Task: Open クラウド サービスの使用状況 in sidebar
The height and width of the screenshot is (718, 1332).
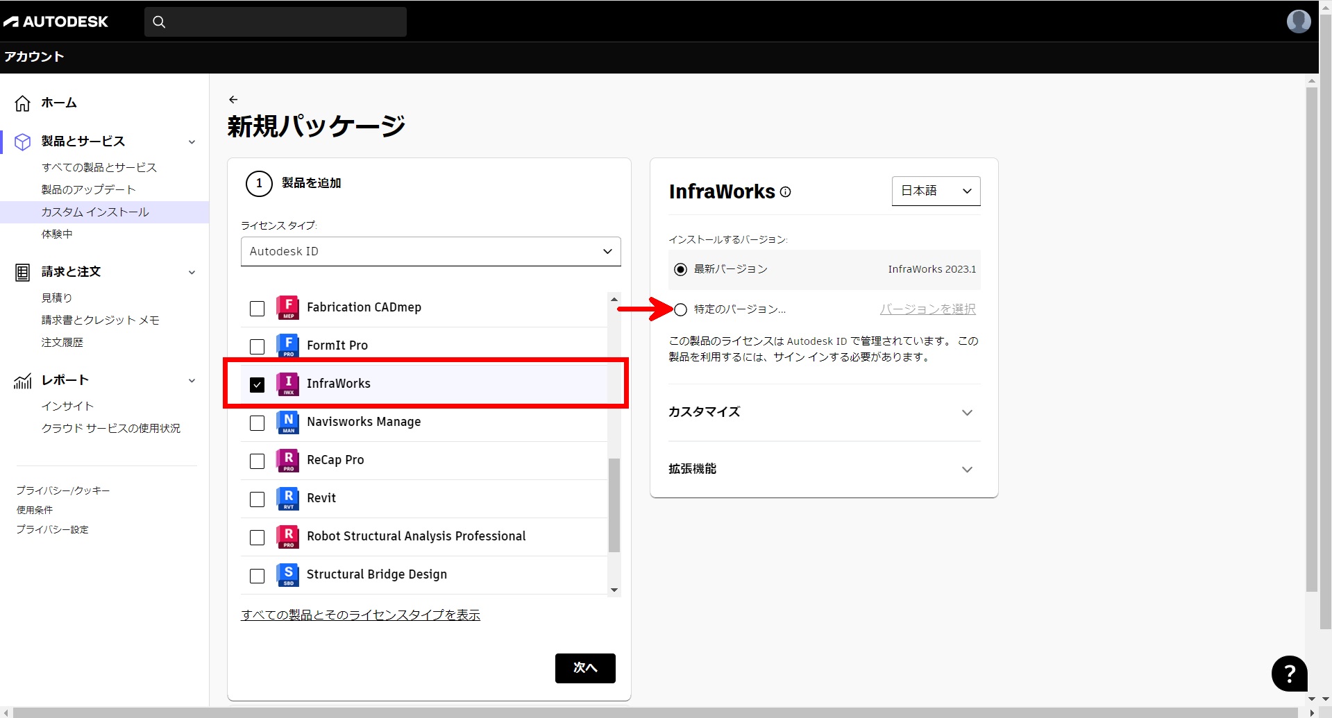Action: click(111, 428)
